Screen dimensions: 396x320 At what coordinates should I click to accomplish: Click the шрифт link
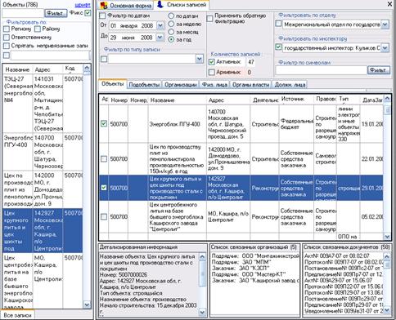pyautogui.click(x=83, y=5)
